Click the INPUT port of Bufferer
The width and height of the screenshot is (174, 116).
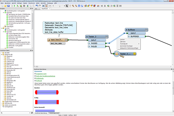click(136, 33)
